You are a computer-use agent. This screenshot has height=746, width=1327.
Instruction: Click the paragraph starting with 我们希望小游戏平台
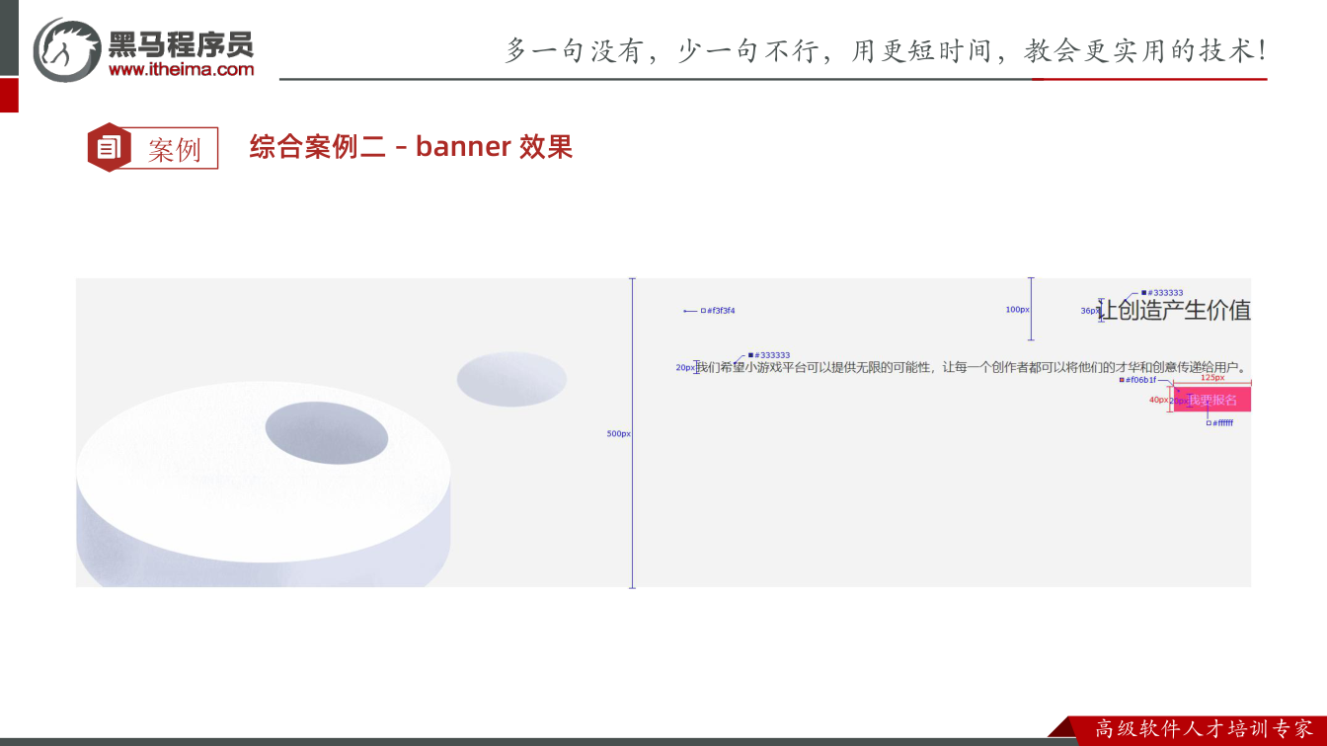(x=972, y=367)
